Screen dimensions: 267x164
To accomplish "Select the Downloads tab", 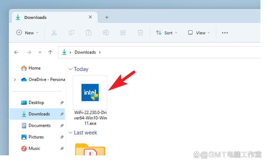I will (55, 17).
